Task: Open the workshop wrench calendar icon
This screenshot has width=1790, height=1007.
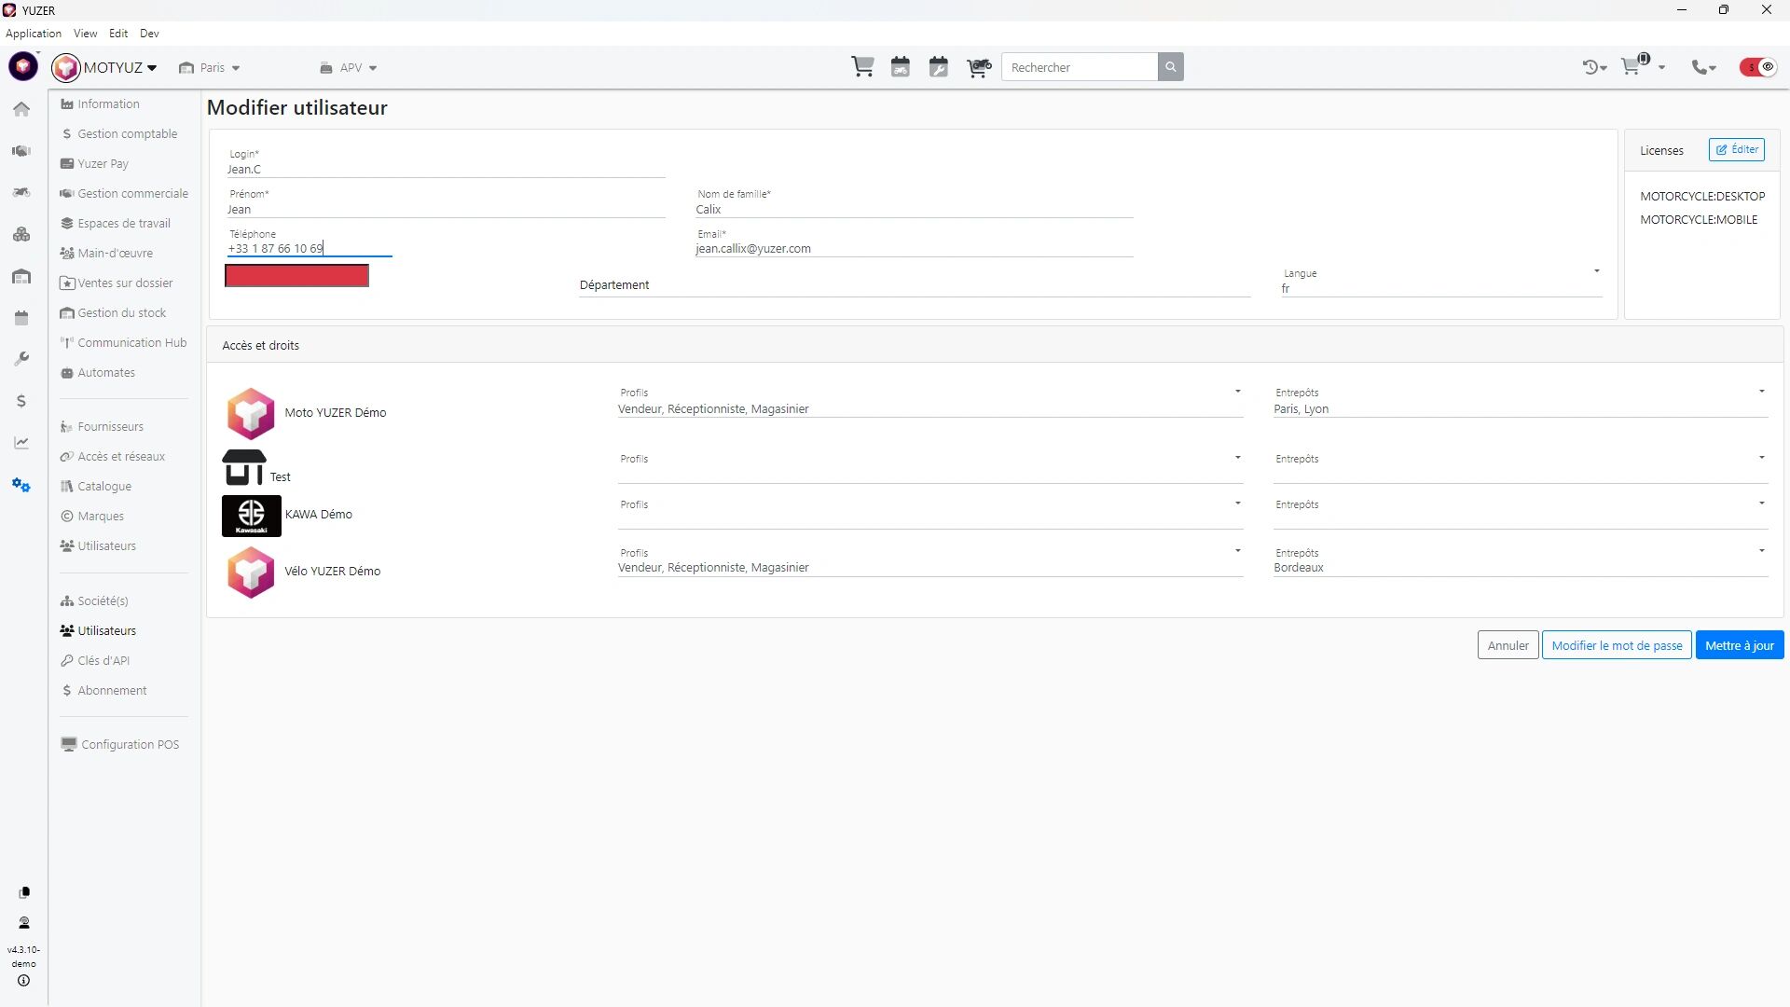Action: [x=939, y=67]
